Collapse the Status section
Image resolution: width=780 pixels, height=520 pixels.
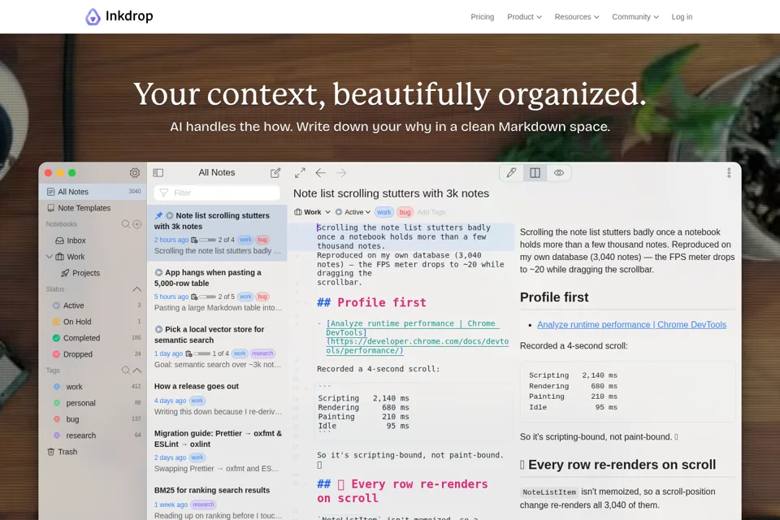pos(137,289)
